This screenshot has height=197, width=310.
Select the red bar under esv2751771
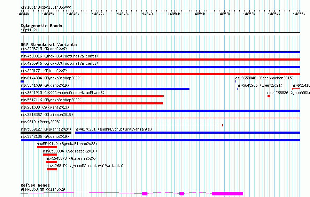point(160,74)
